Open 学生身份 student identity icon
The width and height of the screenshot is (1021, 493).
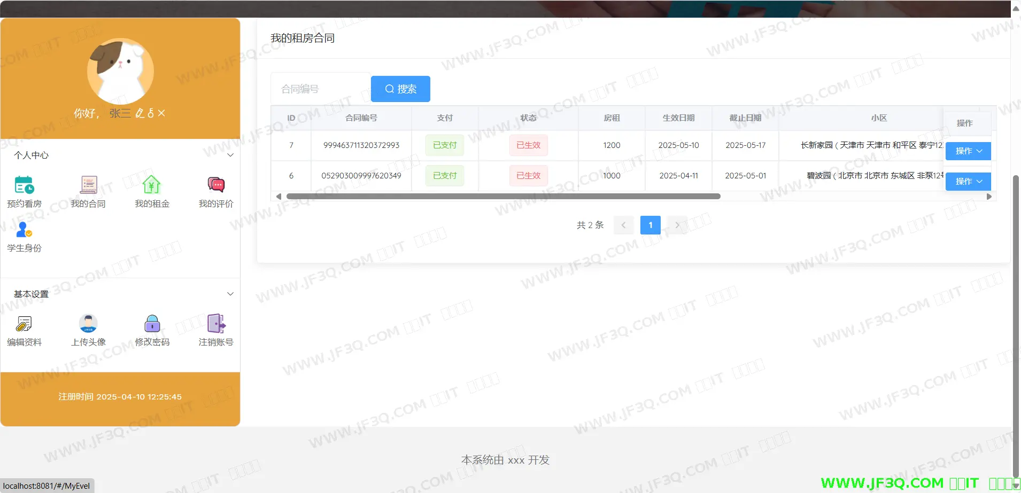pyautogui.click(x=24, y=230)
